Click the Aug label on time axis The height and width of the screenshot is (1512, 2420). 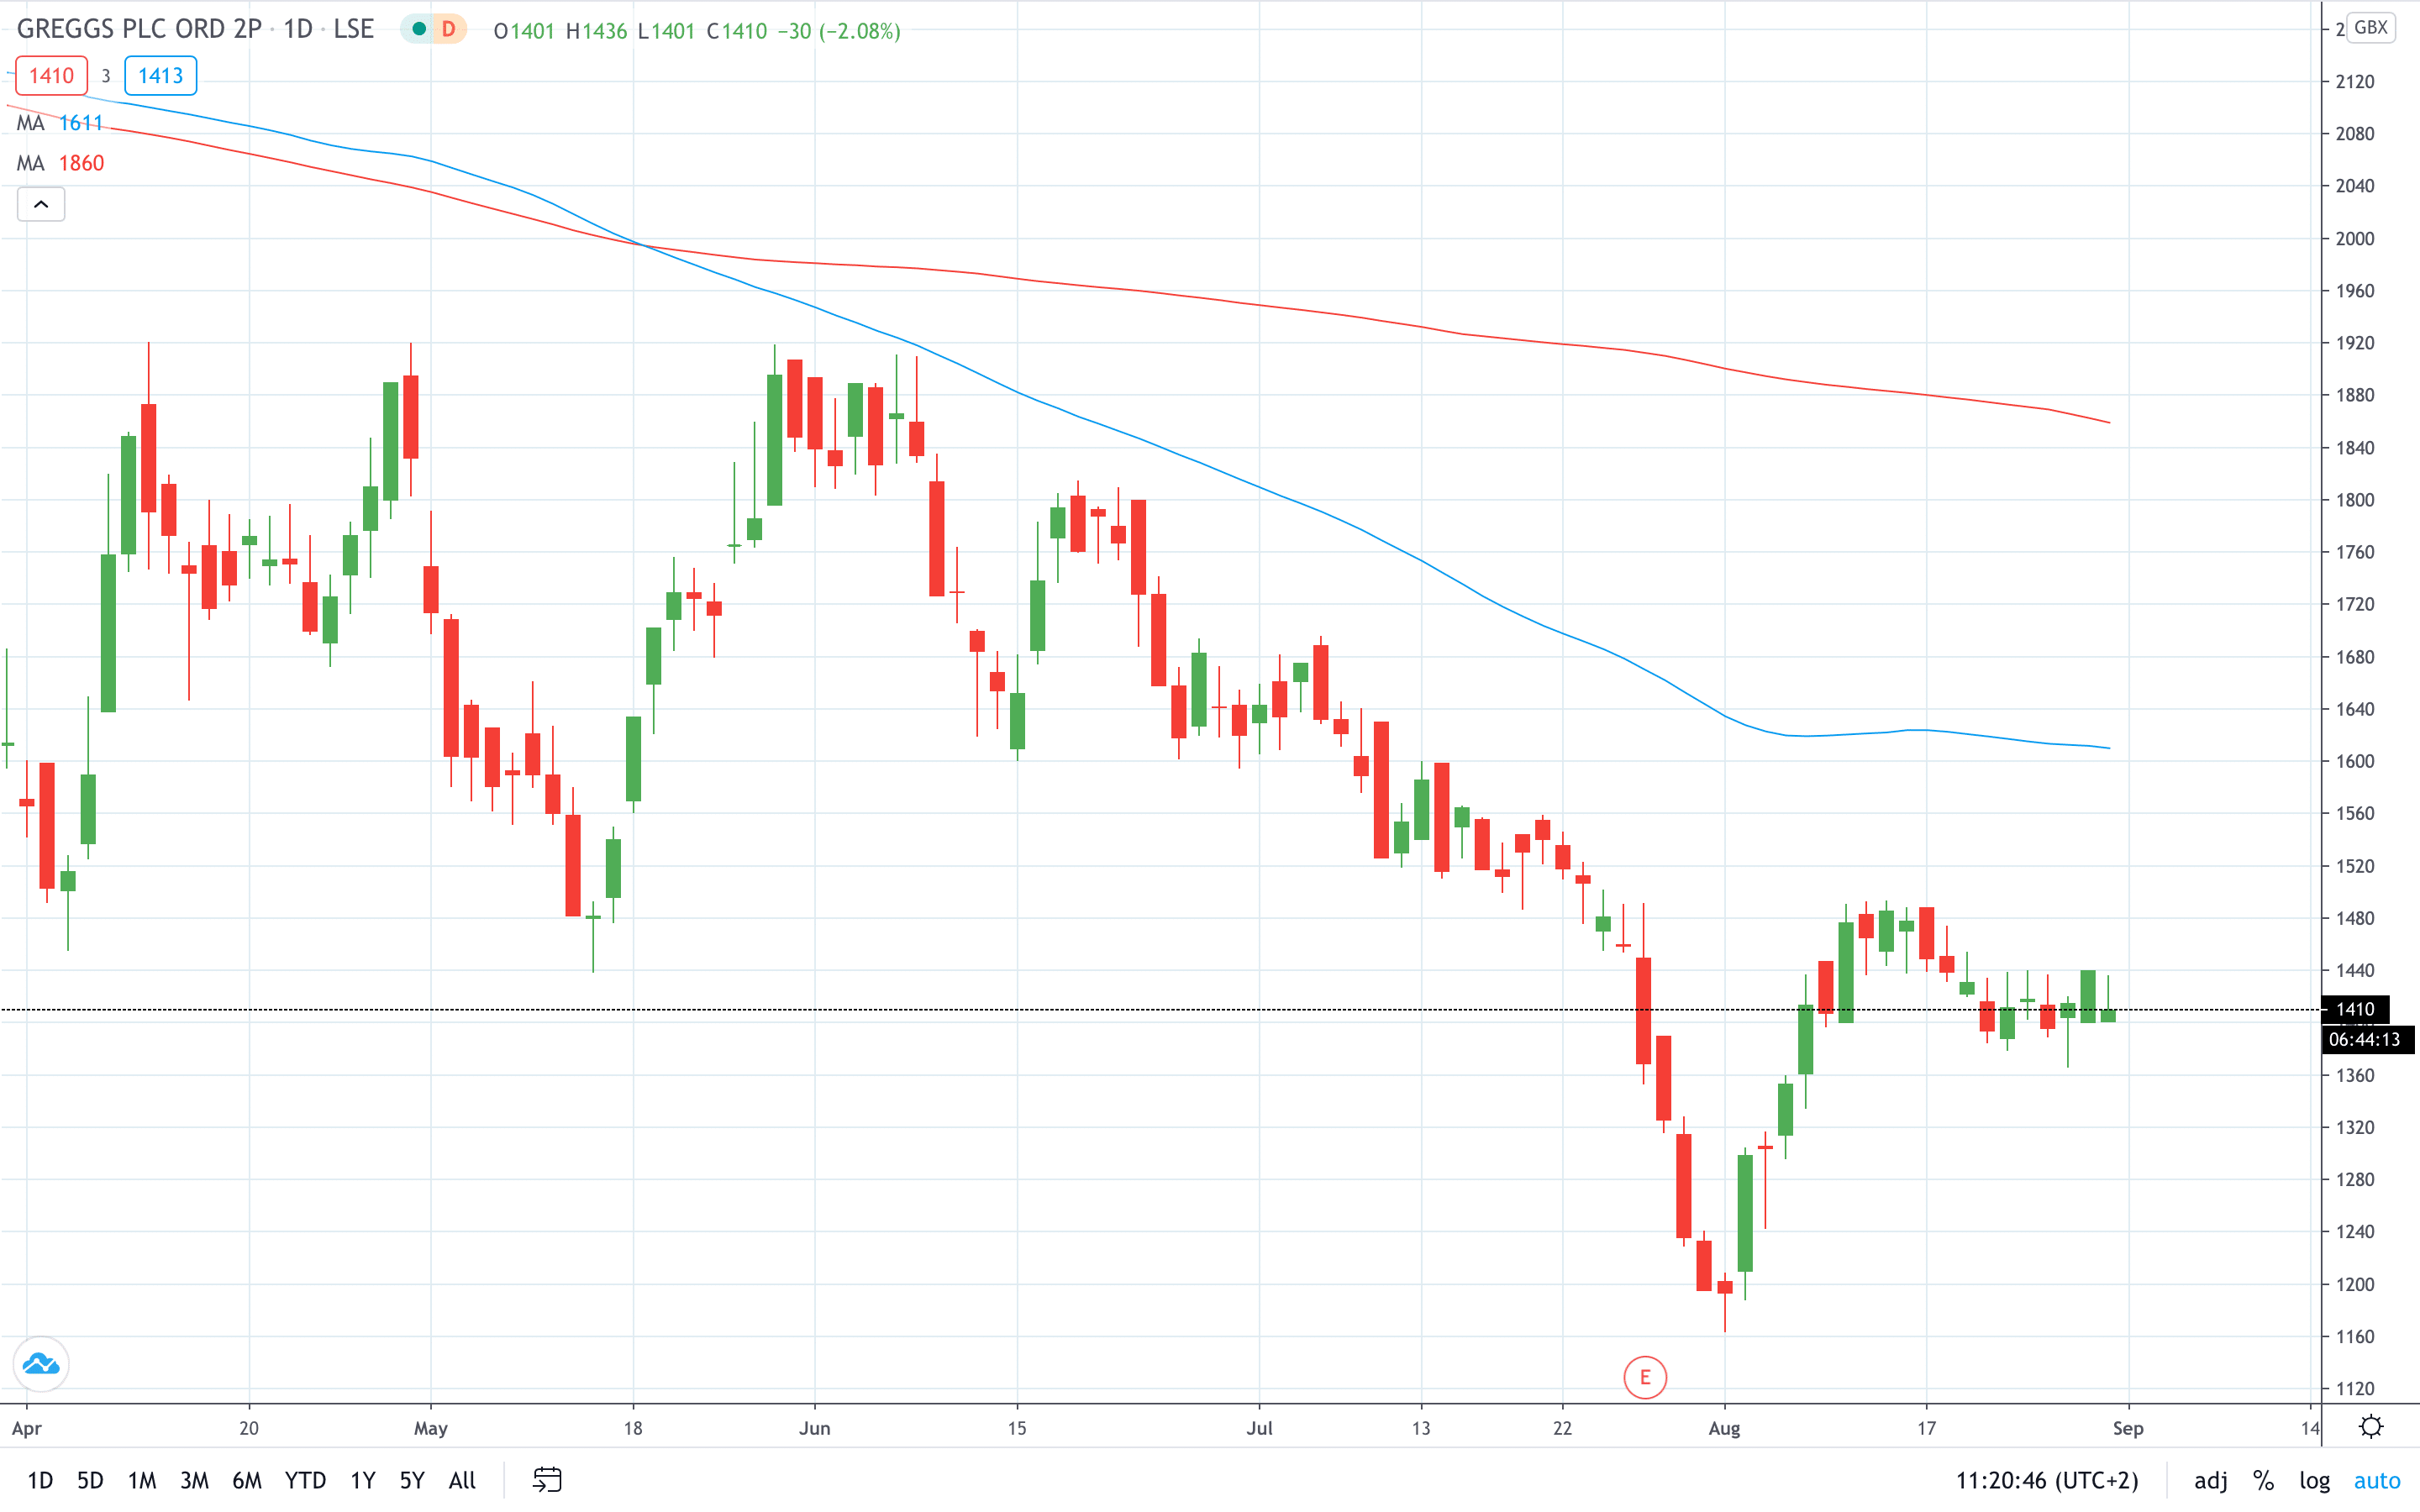tap(1724, 1428)
